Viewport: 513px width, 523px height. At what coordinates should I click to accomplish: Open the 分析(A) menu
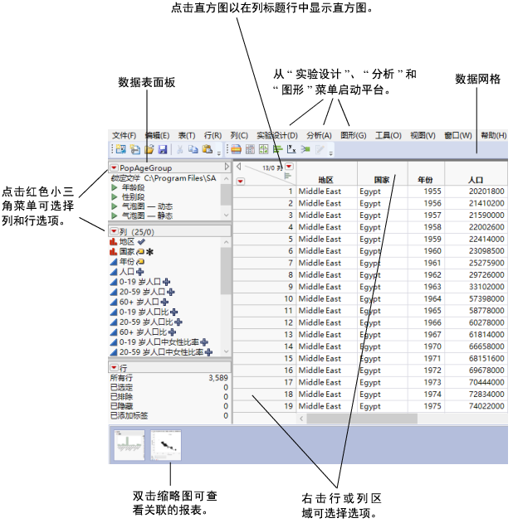click(319, 135)
